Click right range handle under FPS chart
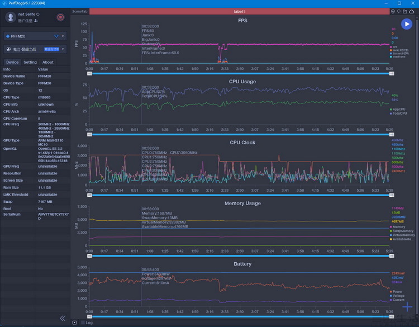The width and height of the screenshot is (419, 327). (392, 74)
